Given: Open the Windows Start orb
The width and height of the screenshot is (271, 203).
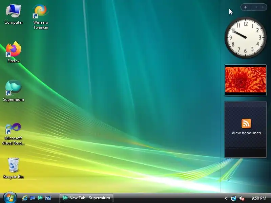Looking at the screenshot, I should [x=10, y=198].
